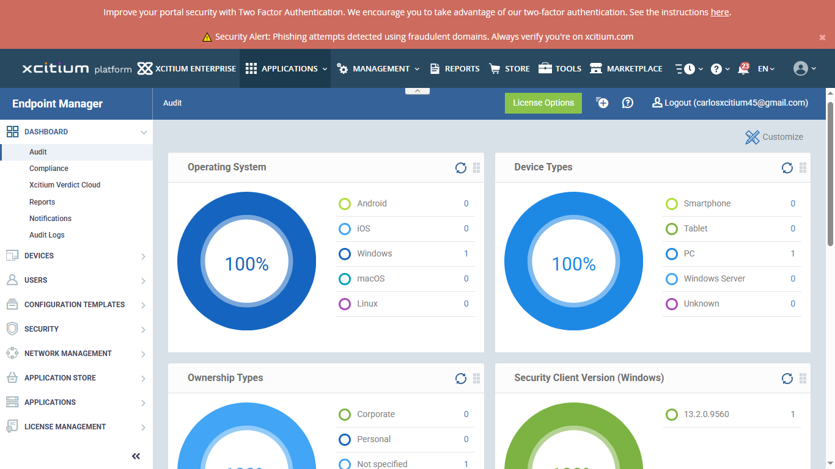Screen dimensions: 835x469
Task: Collapse the Dashboard section chevron
Action: tap(144, 132)
